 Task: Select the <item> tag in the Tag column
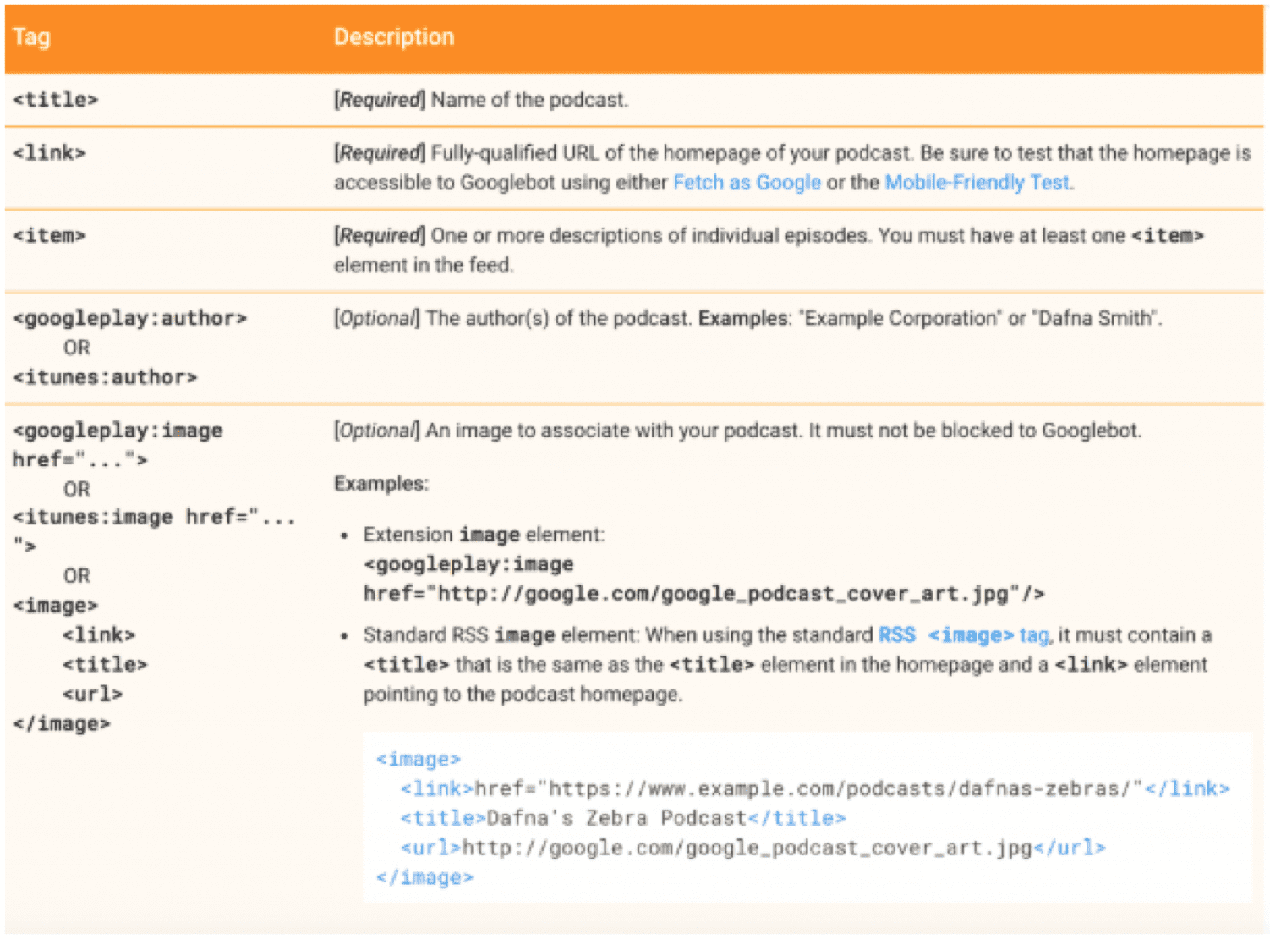(x=49, y=235)
